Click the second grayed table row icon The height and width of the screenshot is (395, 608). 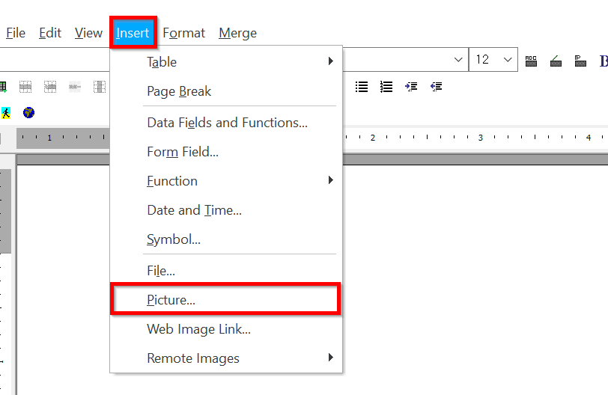pyautogui.click(x=50, y=87)
